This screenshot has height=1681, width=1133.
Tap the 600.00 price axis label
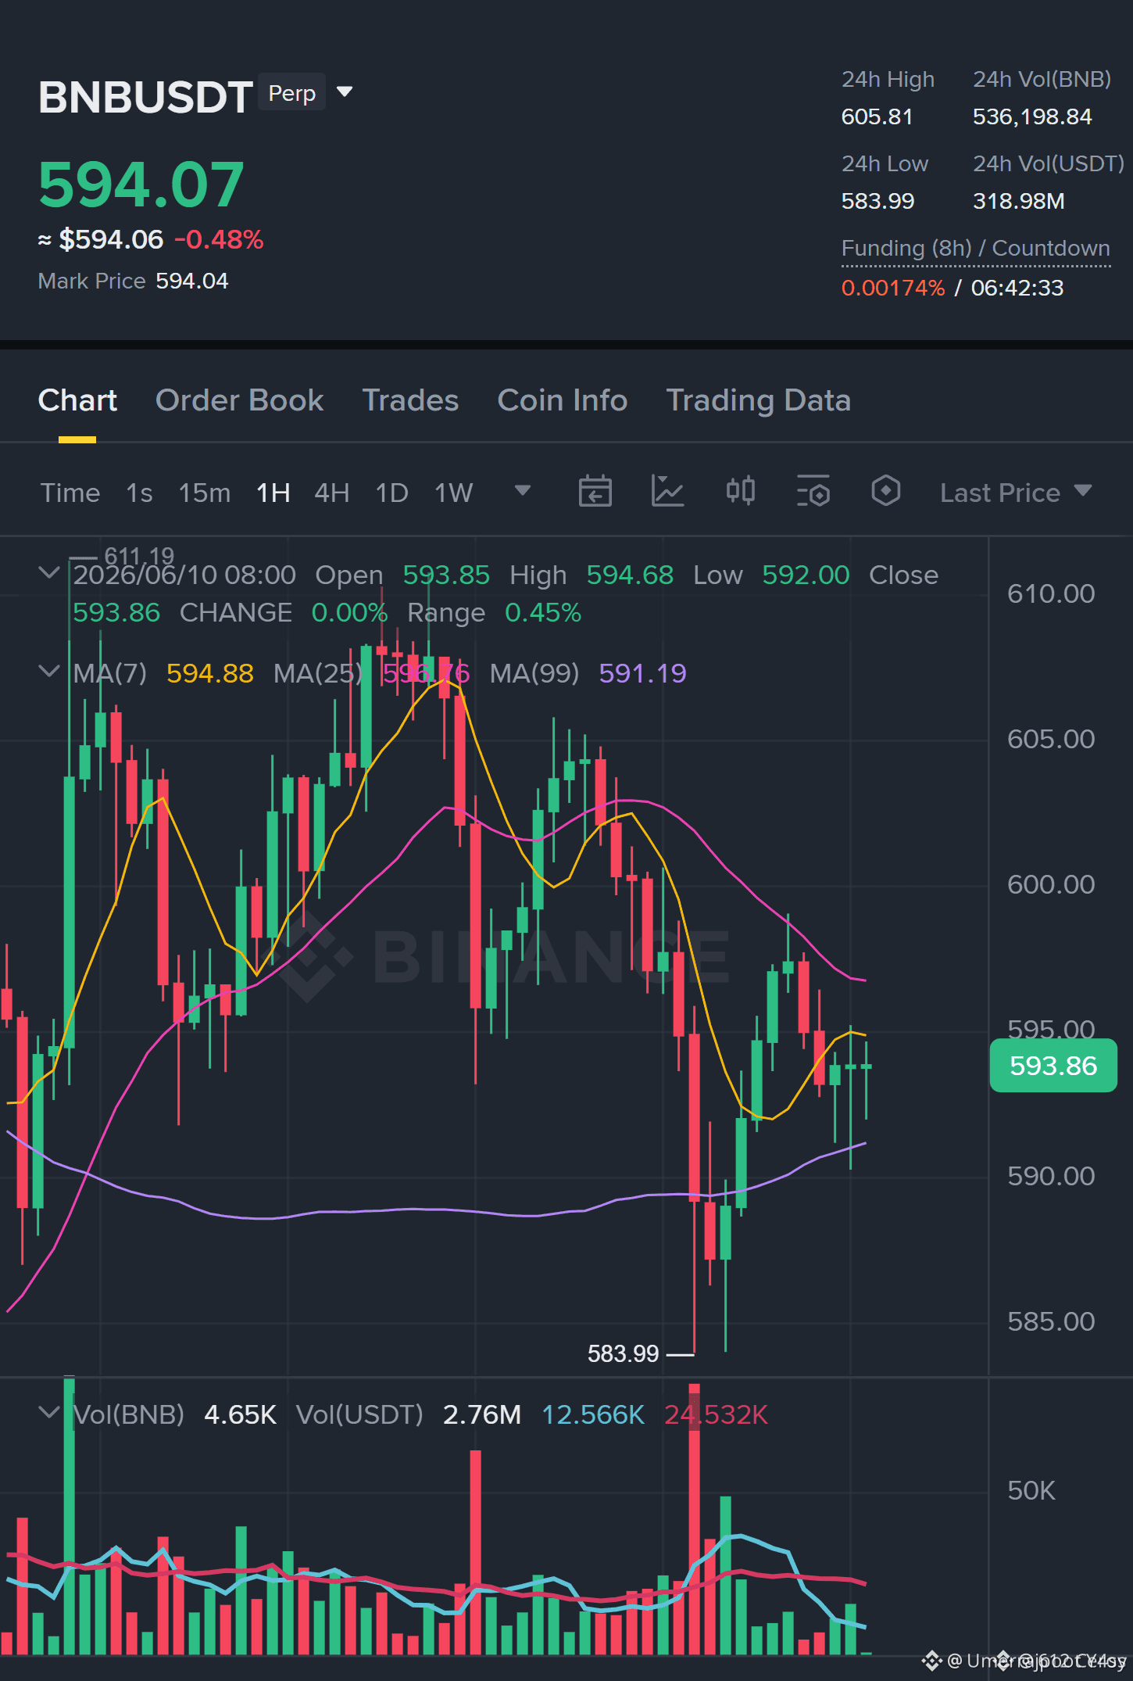click(x=1051, y=885)
